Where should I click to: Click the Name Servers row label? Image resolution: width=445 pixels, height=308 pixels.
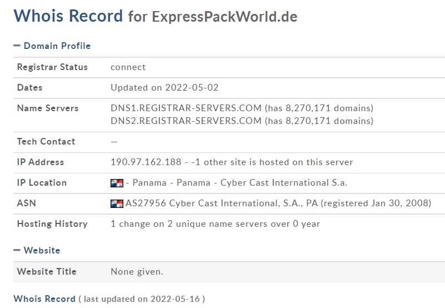48,108
